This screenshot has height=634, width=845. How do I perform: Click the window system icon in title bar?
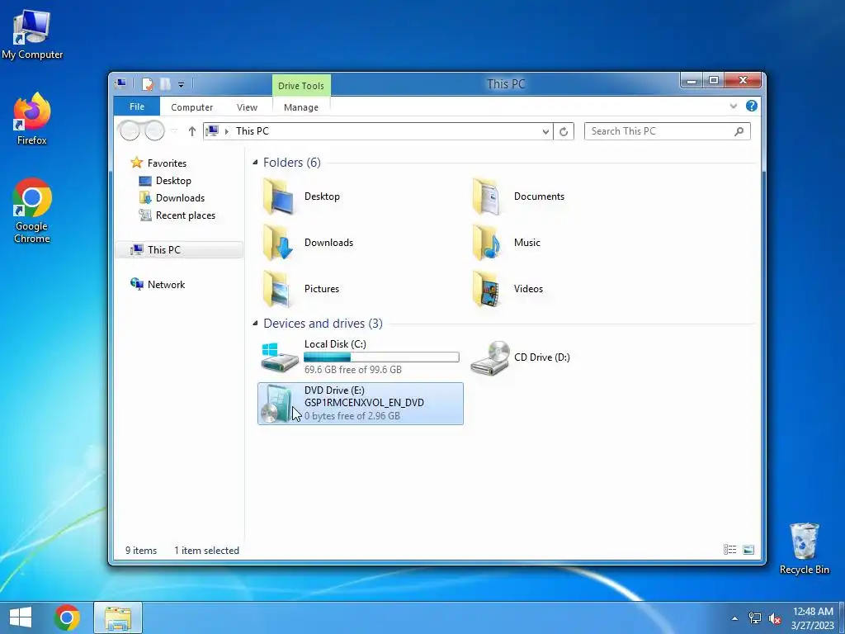click(120, 84)
